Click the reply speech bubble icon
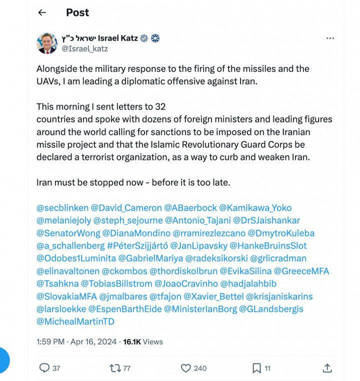The width and height of the screenshot is (360, 381). pos(44,368)
